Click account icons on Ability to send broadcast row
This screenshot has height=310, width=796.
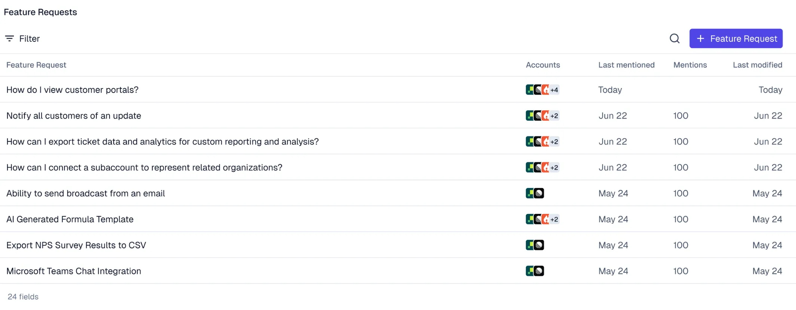(535, 193)
